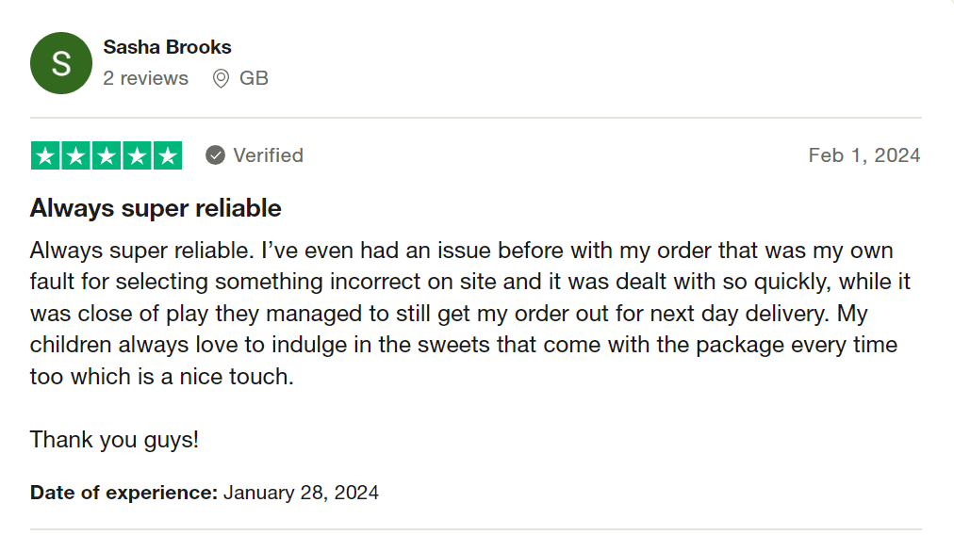Click the green "S" profile avatar
Viewport: 954px width, 535px height.
[61, 63]
